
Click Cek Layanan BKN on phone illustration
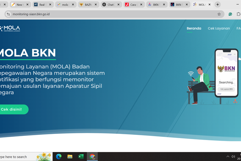coord(226,89)
